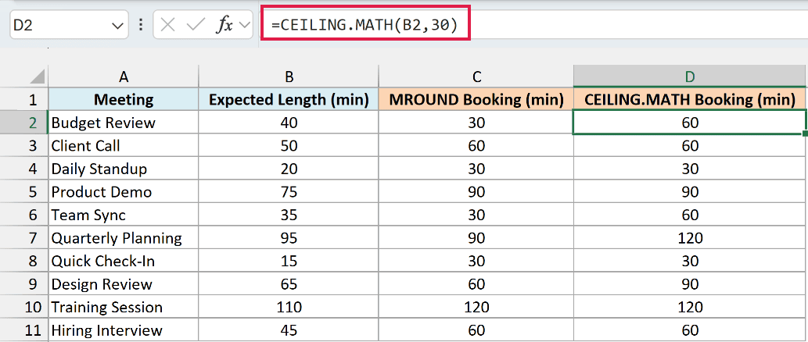
Task: Select column D header
Action: click(x=690, y=77)
